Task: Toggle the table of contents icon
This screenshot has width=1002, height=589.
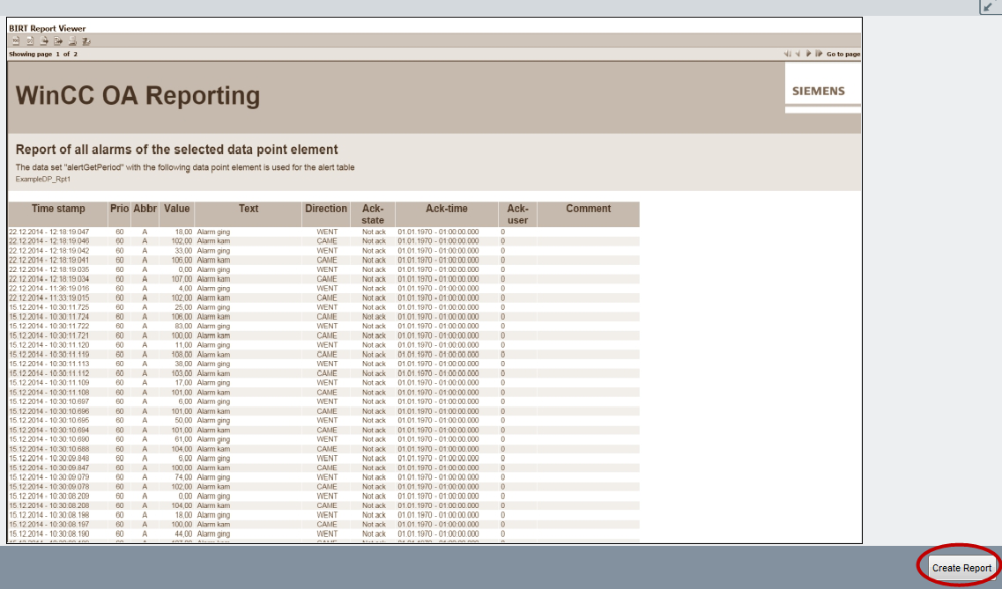Action: pos(16,40)
